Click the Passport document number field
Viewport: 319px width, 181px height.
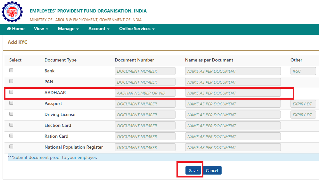(145, 104)
